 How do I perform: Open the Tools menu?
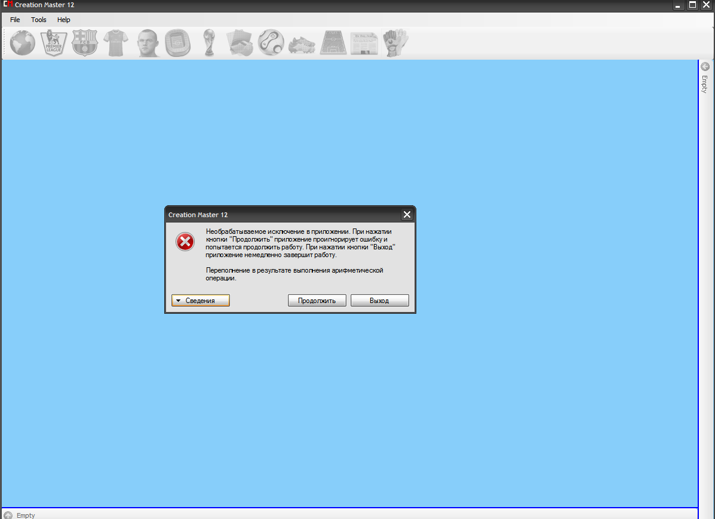39,20
